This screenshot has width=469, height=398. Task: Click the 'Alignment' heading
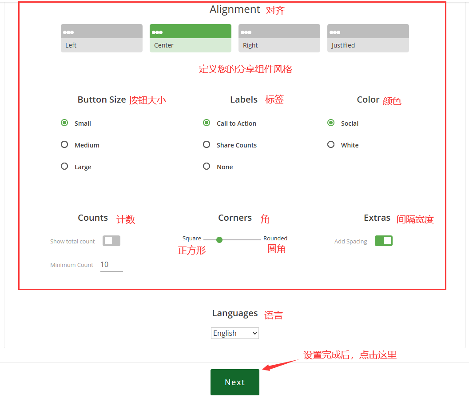tap(235, 10)
